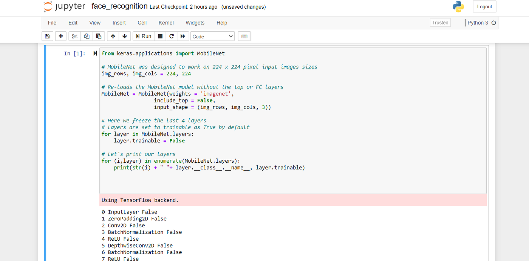The height and width of the screenshot is (261, 529).
Task: Open the command palette keyboard icon
Action: coord(244,36)
